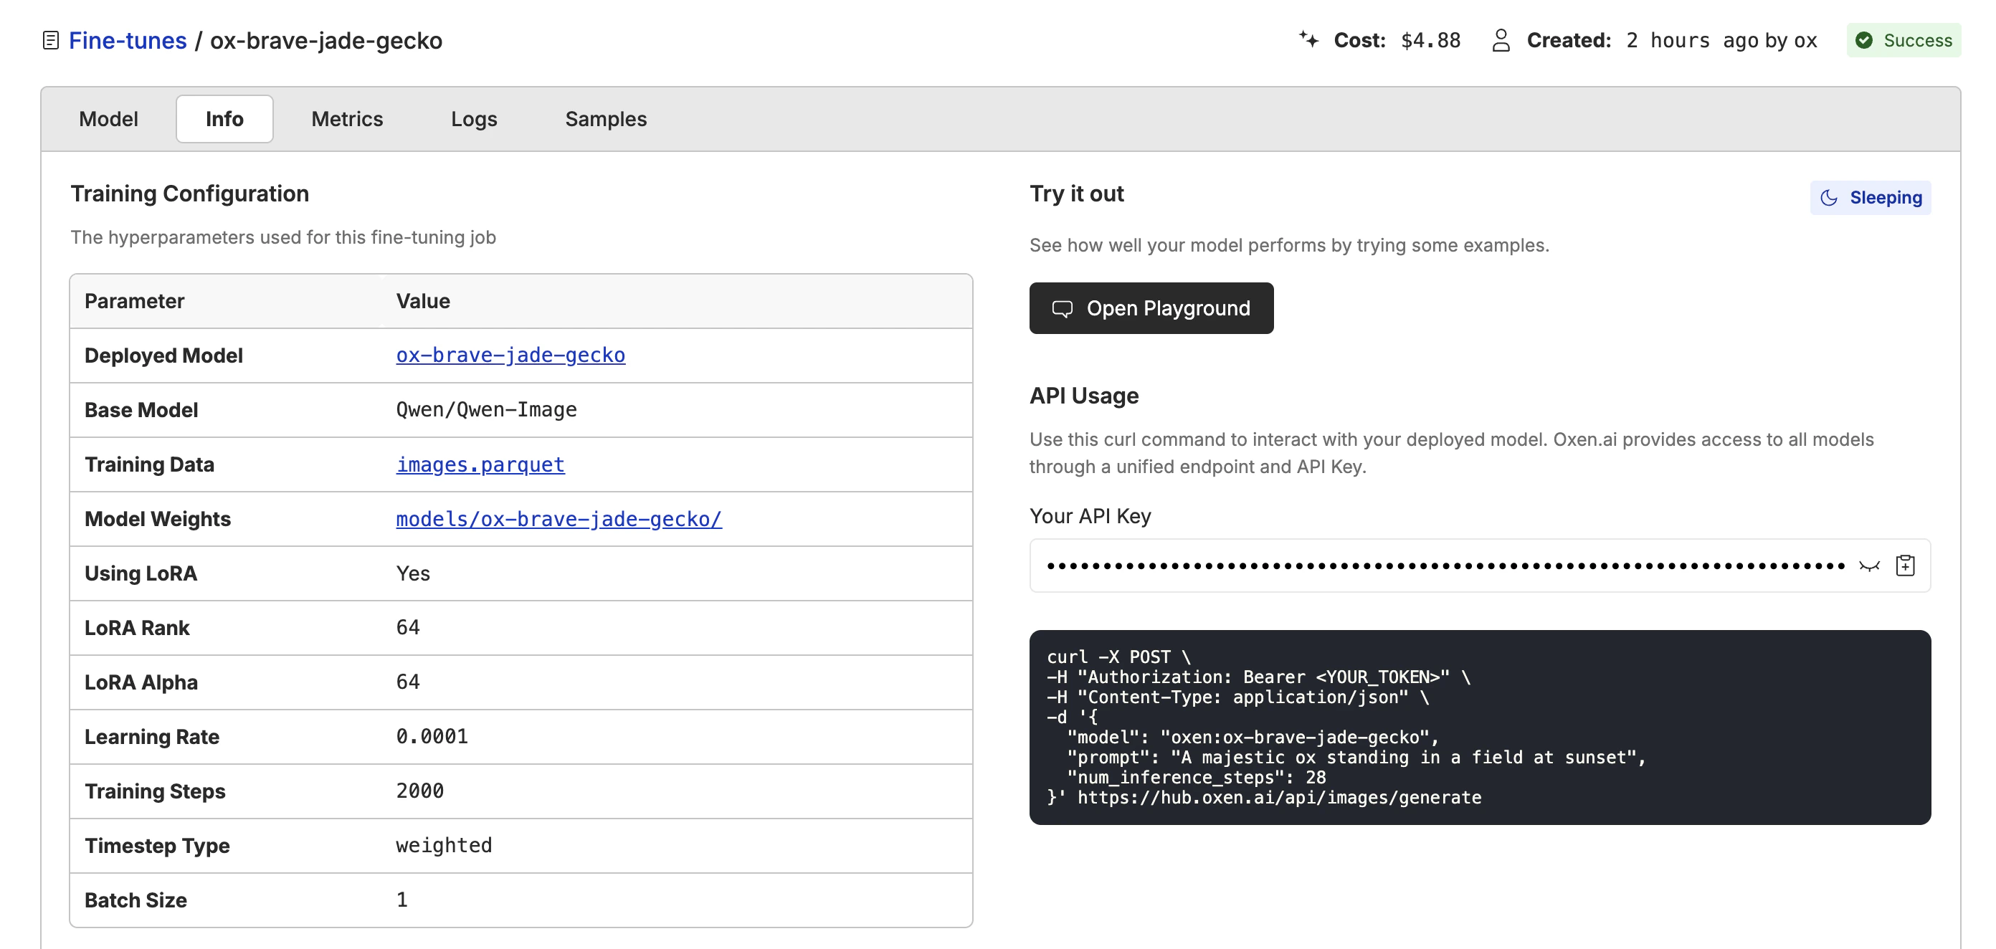Viewport: 1996px width, 949px height.
Task: View the Samples tab
Action: pyautogui.click(x=605, y=118)
